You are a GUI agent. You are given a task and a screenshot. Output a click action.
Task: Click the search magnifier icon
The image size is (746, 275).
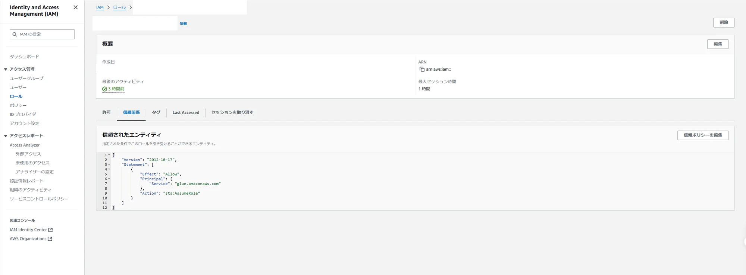(x=15, y=34)
